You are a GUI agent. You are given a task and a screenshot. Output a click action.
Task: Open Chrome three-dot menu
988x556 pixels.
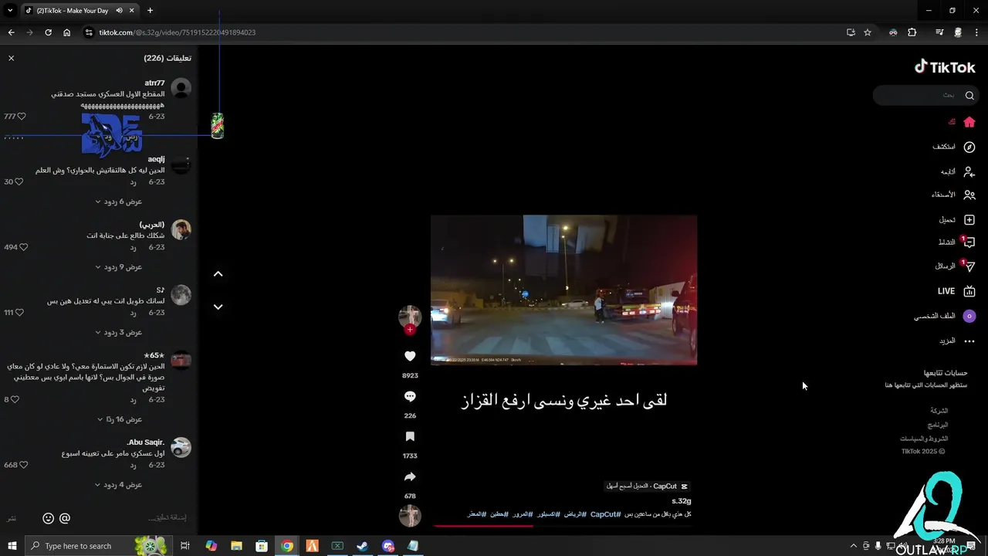(976, 32)
